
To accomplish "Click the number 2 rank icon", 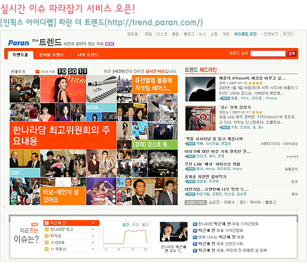I will pos(46,229).
